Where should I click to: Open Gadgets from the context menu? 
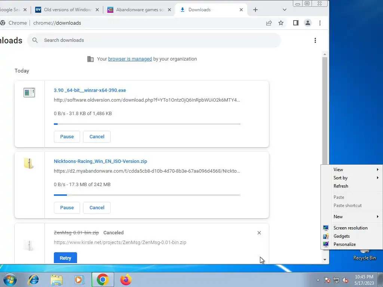[x=352, y=236]
